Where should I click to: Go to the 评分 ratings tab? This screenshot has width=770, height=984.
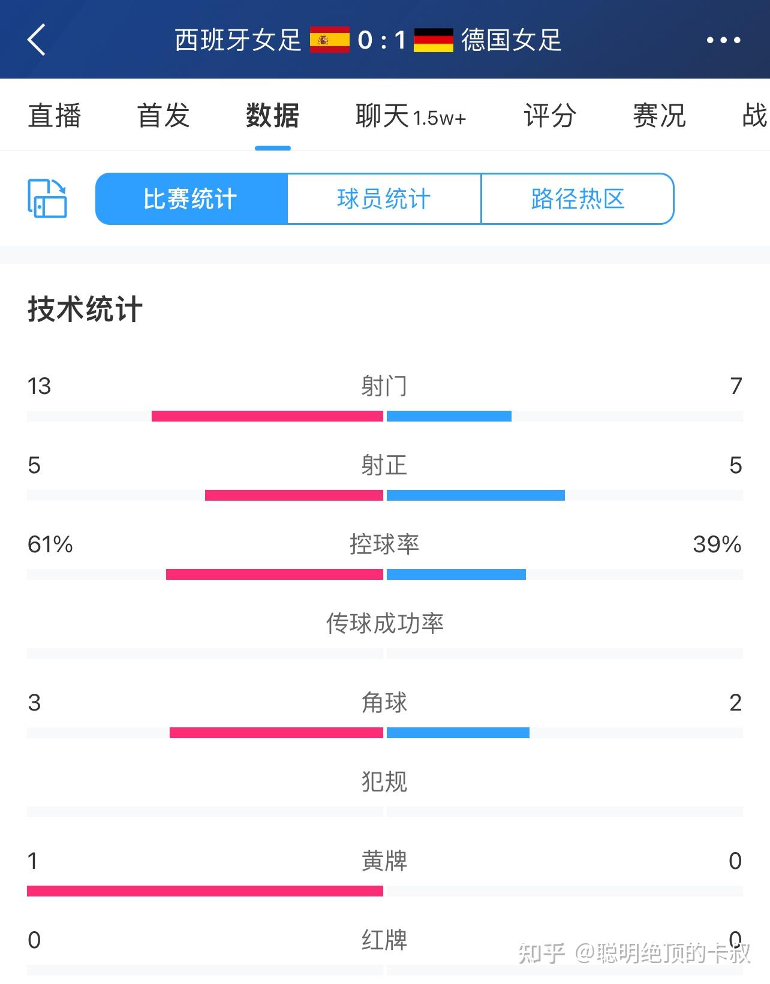click(x=550, y=115)
